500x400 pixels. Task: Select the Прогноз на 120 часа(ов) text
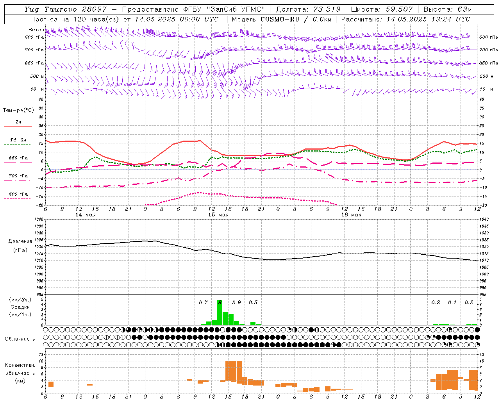(x=75, y=19)
